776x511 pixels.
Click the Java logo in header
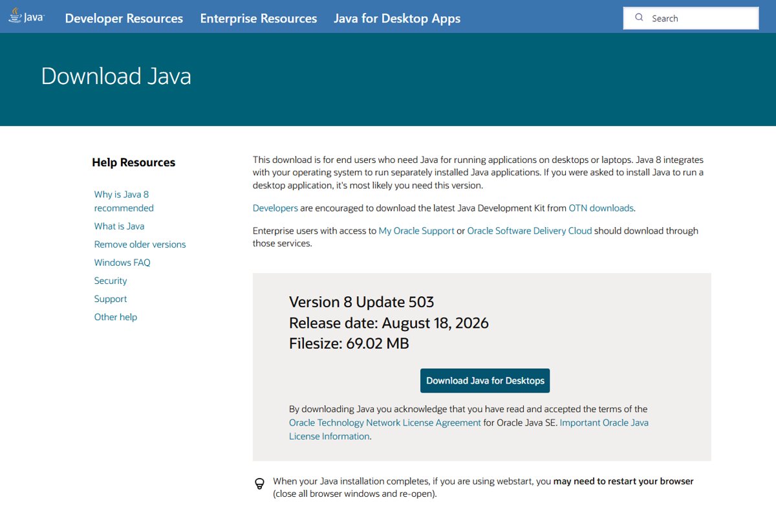click(26, 16)
